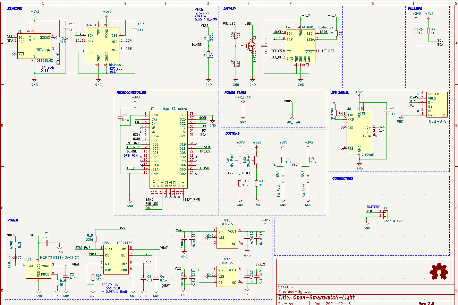The height and width of the screenshot is (305, 458).
Task: Click the MCP73831T charger chip U11
Action: tap(38, 270)
